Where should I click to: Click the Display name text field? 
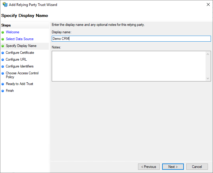click(131, 39)
